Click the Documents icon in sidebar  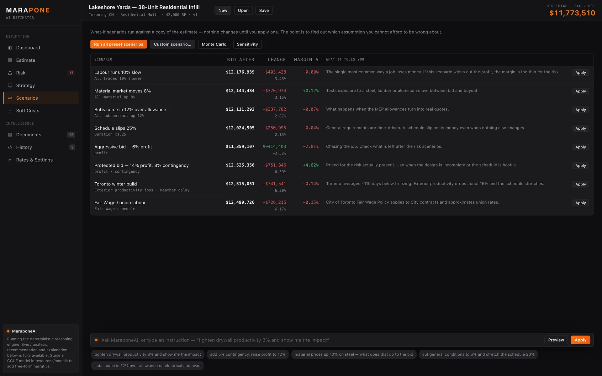(x=10, y=135)
